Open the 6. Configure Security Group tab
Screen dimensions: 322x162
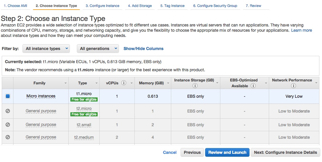[215, 6]
